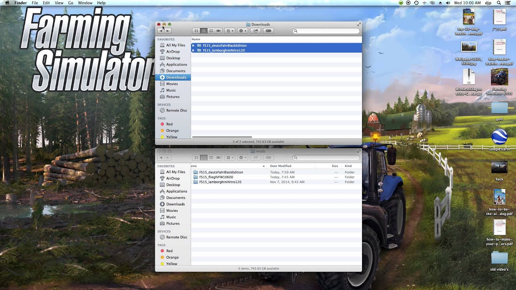Open the Help menu
The image size is (516, 290).
coord(101,3)
